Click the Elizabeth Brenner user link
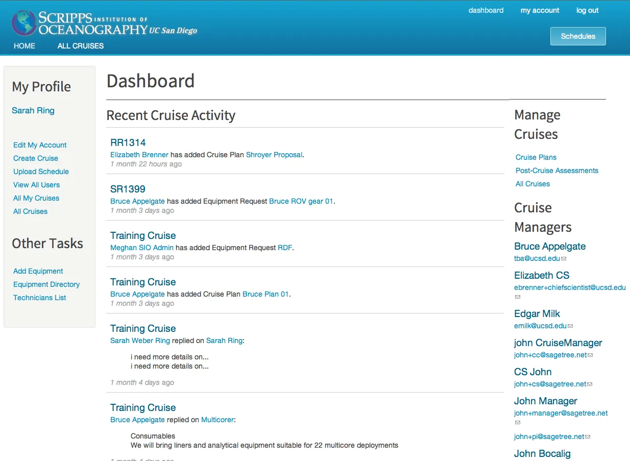630x461 pixels. tap(139, 155)
